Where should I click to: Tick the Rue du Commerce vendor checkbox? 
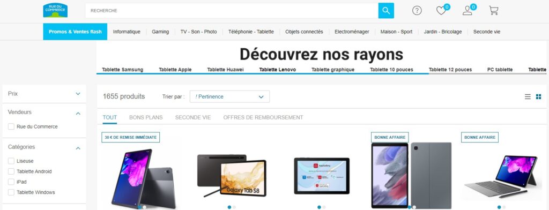(11, 126)
